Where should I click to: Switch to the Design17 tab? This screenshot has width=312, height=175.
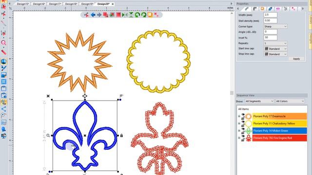[55, 4]
